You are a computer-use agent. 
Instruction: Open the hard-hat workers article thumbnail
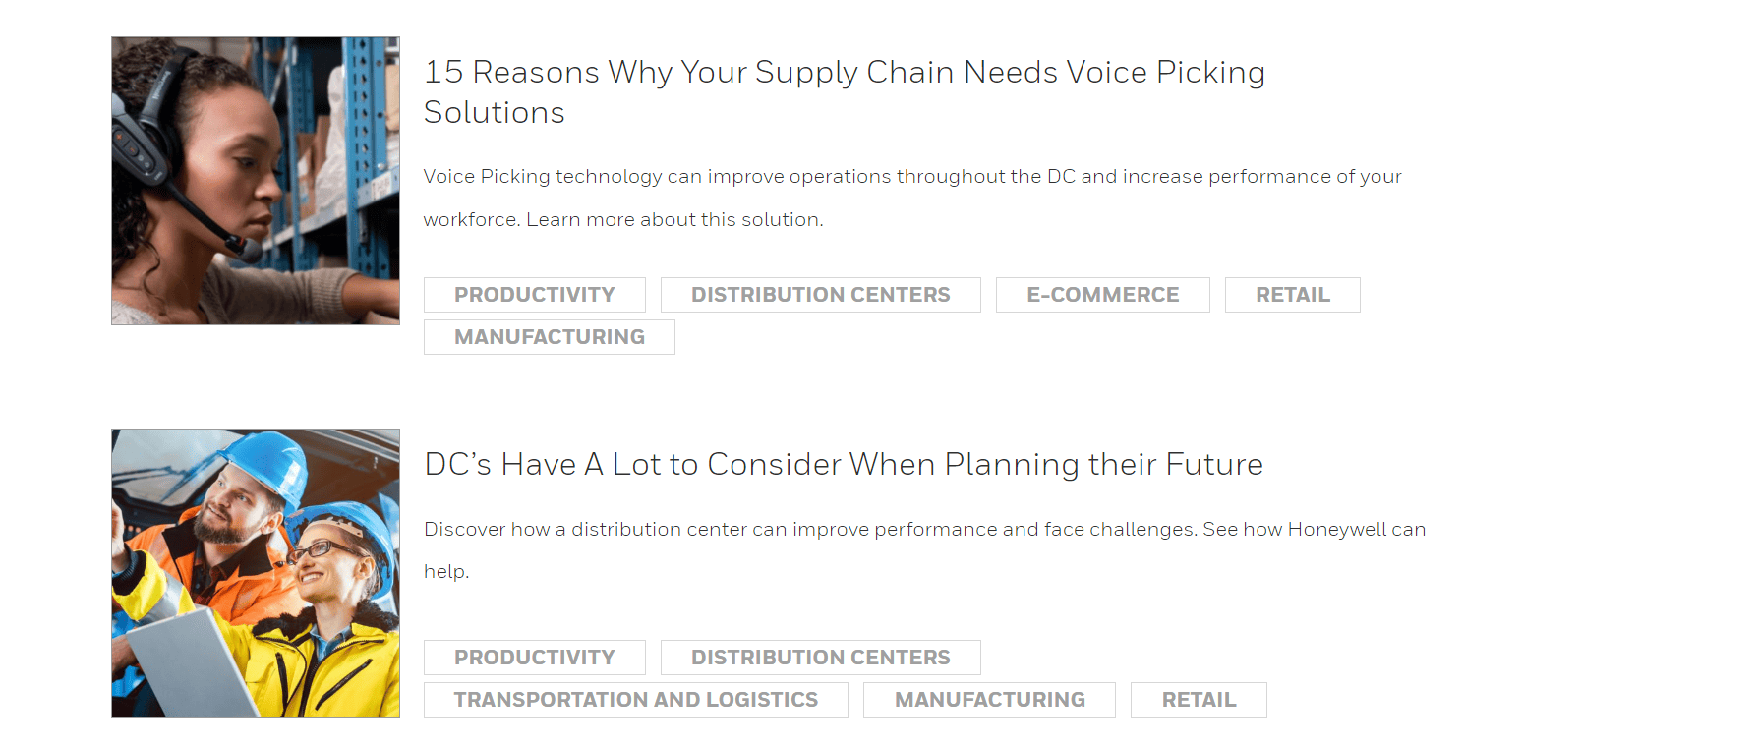tap(256, 573)
